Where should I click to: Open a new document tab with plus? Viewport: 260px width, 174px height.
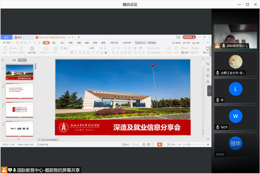click(79, 37)
